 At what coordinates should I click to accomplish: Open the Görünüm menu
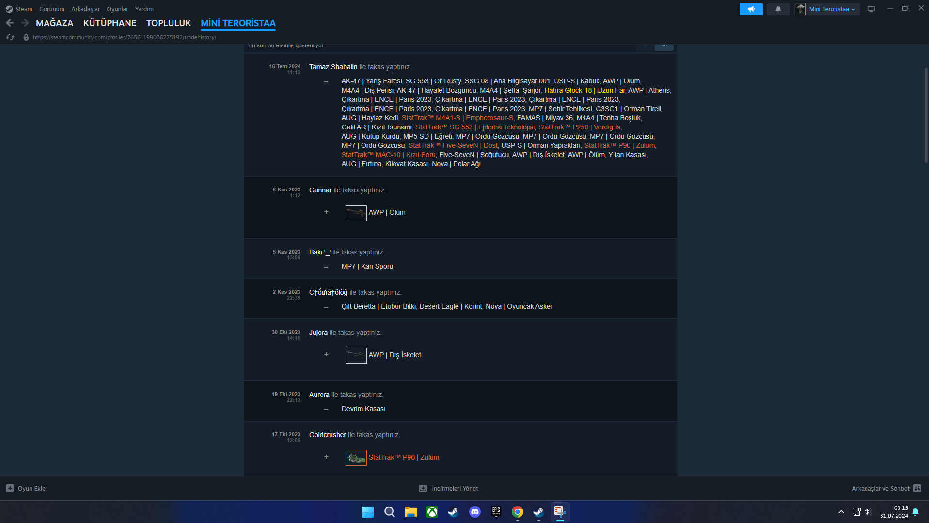[52, 9]
